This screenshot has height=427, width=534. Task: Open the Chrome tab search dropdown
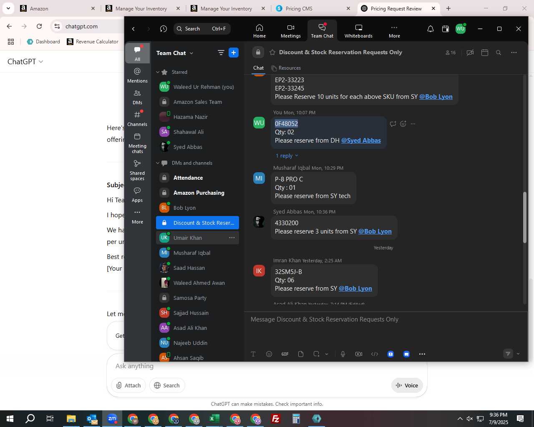tap(8, 8)
